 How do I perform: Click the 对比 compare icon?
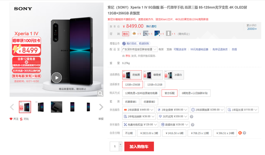click(21, 119)
